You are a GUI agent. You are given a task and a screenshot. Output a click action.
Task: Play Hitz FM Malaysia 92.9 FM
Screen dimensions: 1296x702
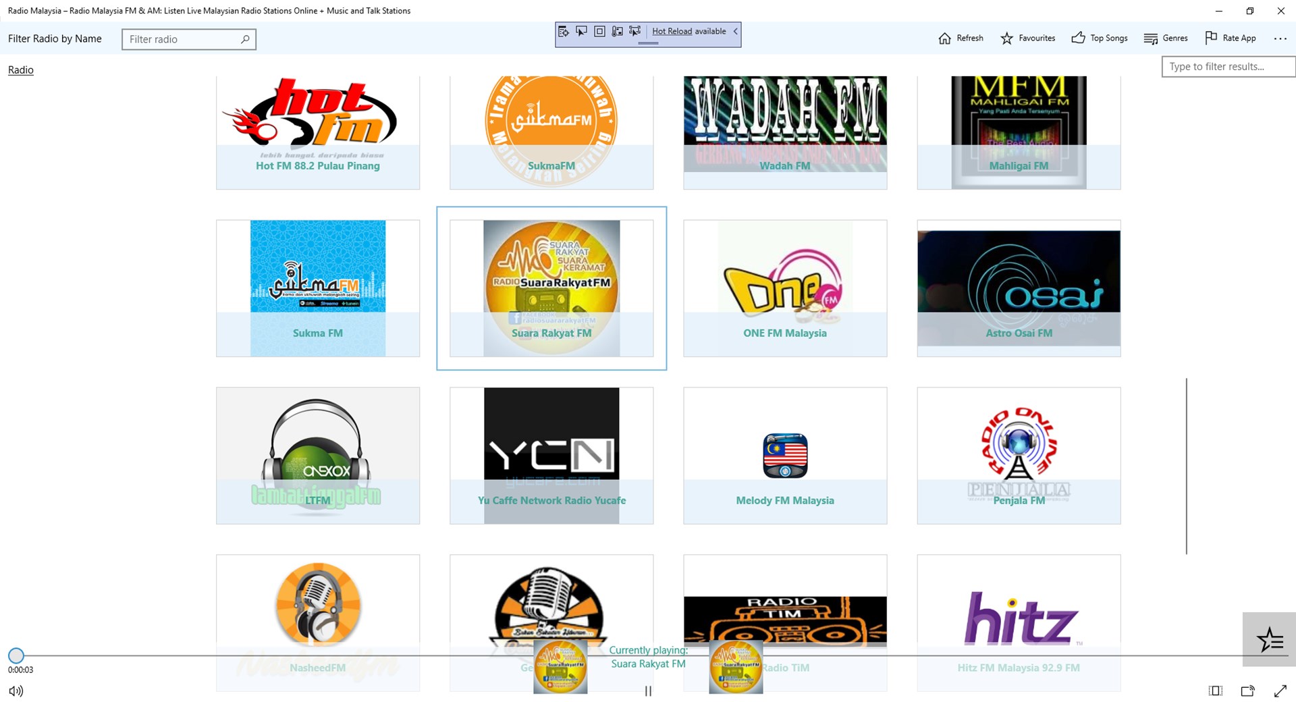(x=1019, y=623)
